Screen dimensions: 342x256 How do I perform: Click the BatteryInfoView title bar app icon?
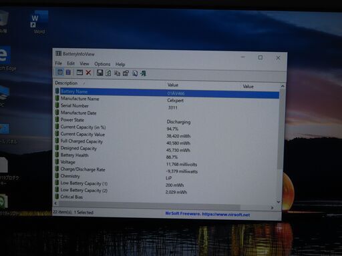pyautogui.click(x=58, y=53)
